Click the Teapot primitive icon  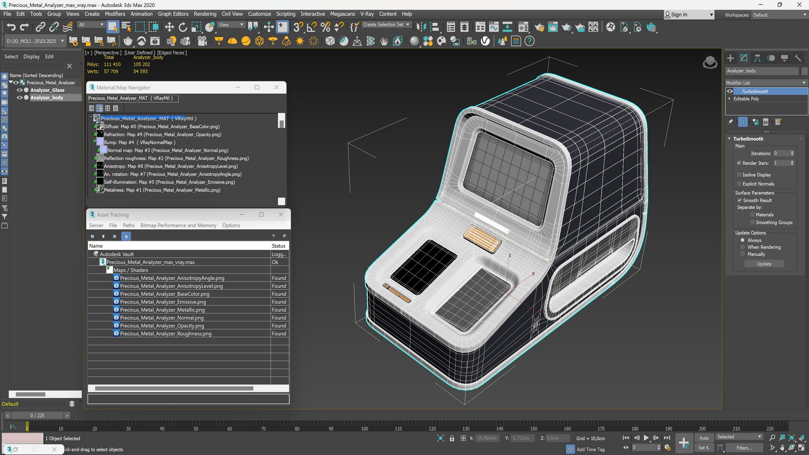click(128, 41)
